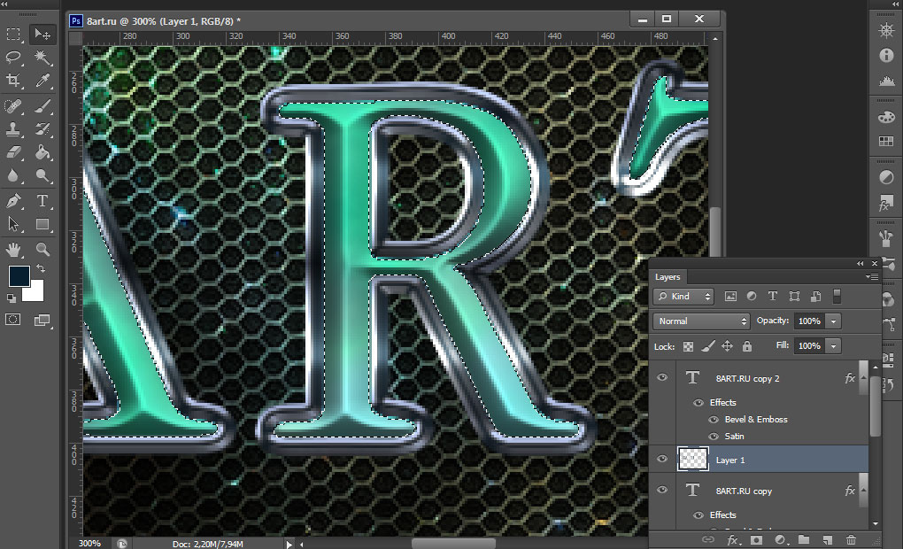Screen dimensions: 903x549
Task: Select the Horizontal Type tool
Action: [42, 200]
